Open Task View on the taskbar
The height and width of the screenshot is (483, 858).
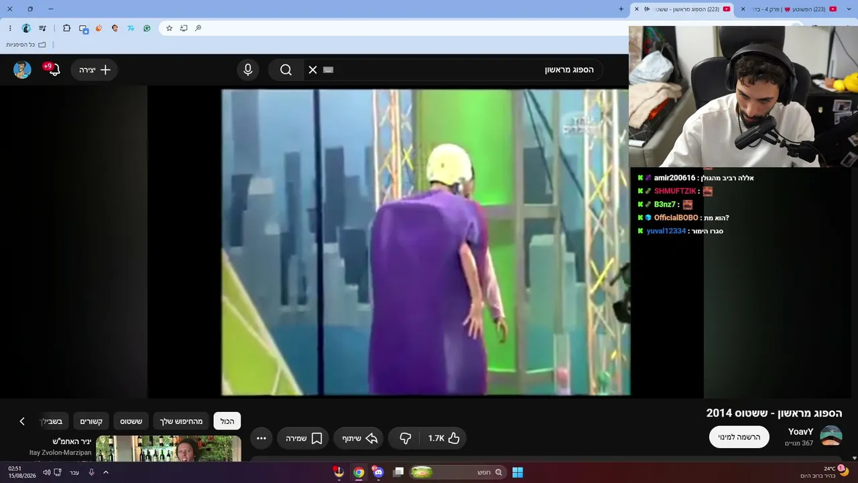click(398, 472)
